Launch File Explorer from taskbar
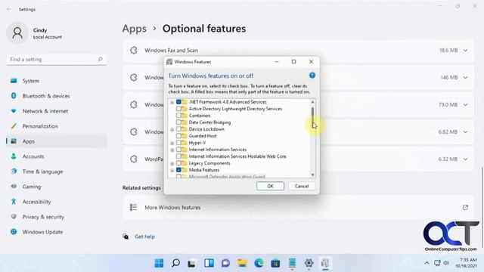 coord(242,263)
